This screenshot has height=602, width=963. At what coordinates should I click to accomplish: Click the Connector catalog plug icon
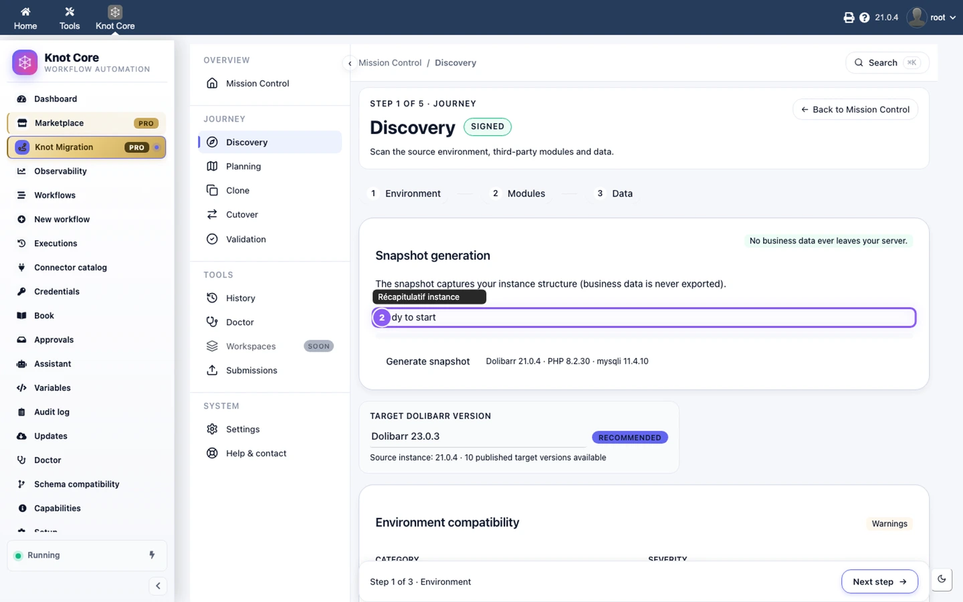[x=21, y=268]
